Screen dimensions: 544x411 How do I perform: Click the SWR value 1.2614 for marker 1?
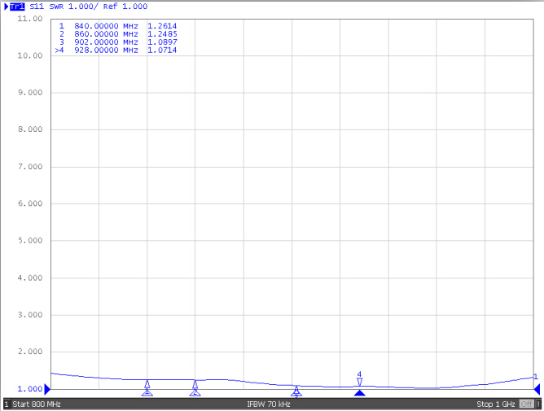162,26
